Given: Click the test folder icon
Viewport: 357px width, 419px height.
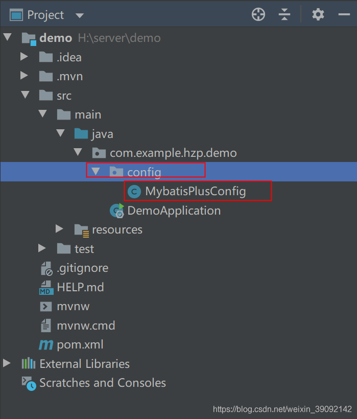Looking at the screenshot, I should point(63,248).
